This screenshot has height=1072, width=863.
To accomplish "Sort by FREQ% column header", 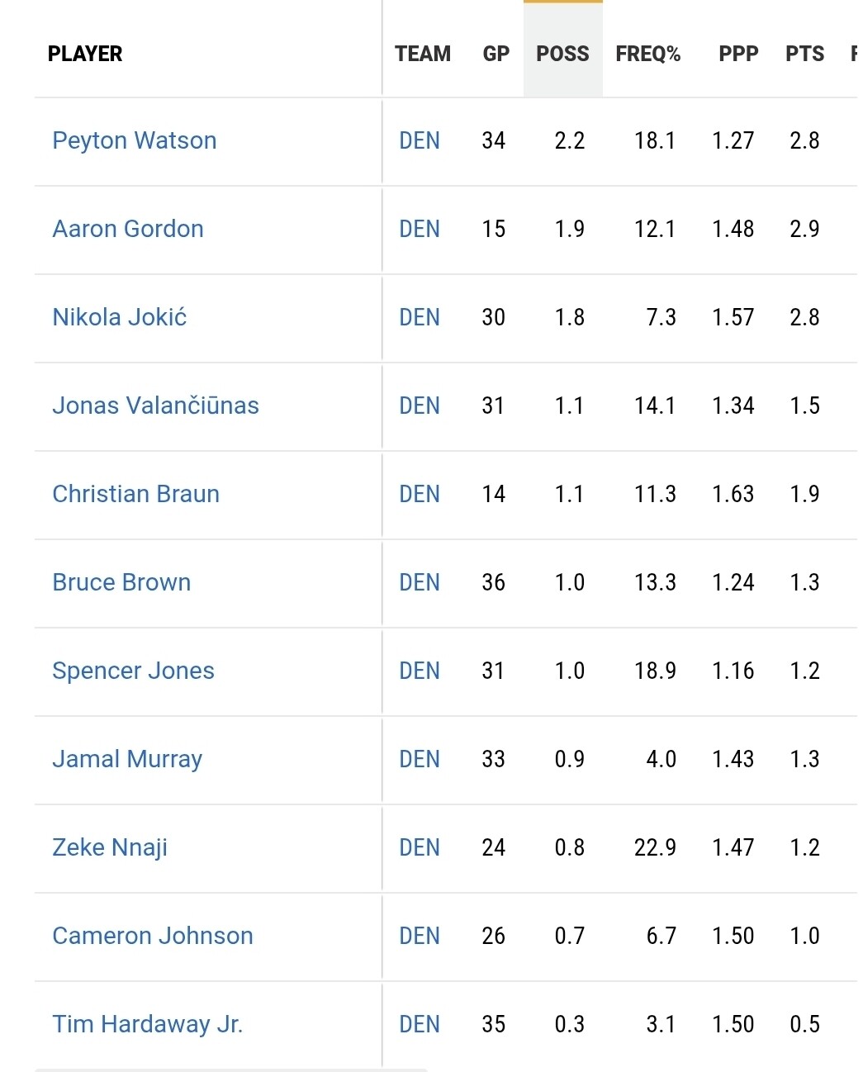I will coord(647,54).
